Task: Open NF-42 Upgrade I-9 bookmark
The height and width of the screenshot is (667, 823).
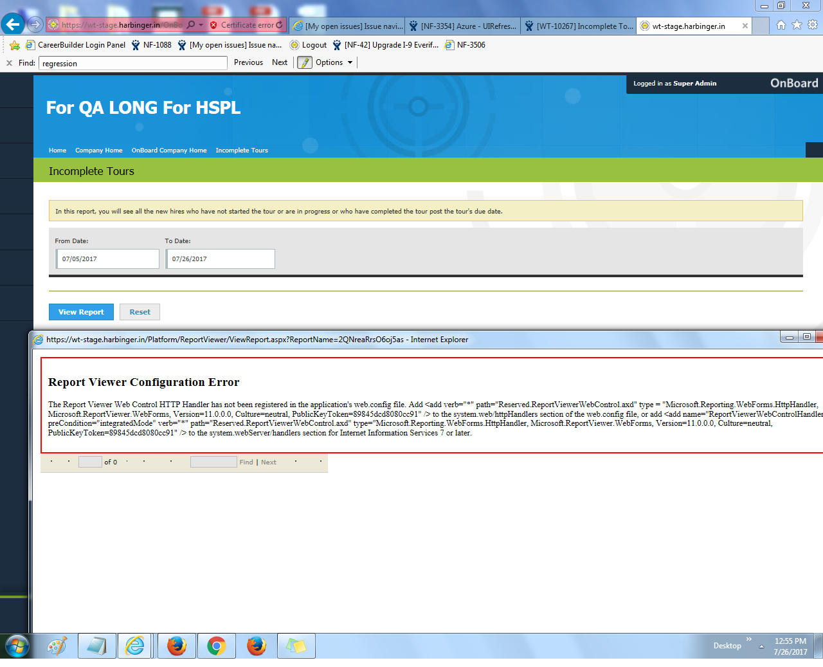Action: coord(385,45)
